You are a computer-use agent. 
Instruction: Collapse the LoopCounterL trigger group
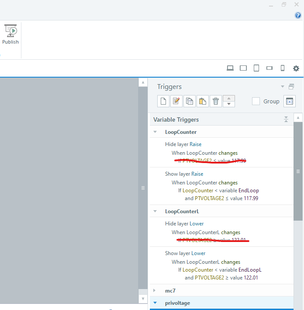coord(155,211)
